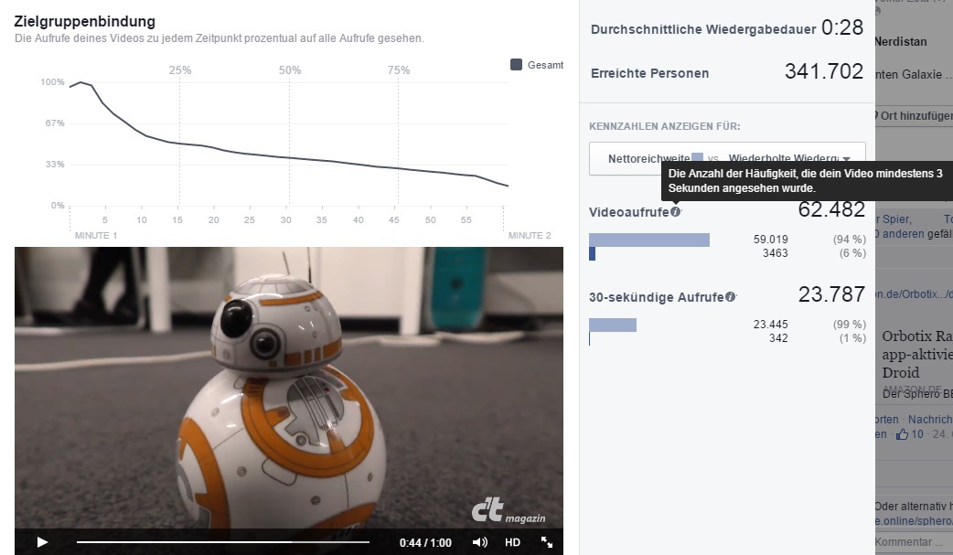This screenshot has width=953, height=555.
Task: Click the 0:28 average playback duration value
Action: [x=841, y=27]
